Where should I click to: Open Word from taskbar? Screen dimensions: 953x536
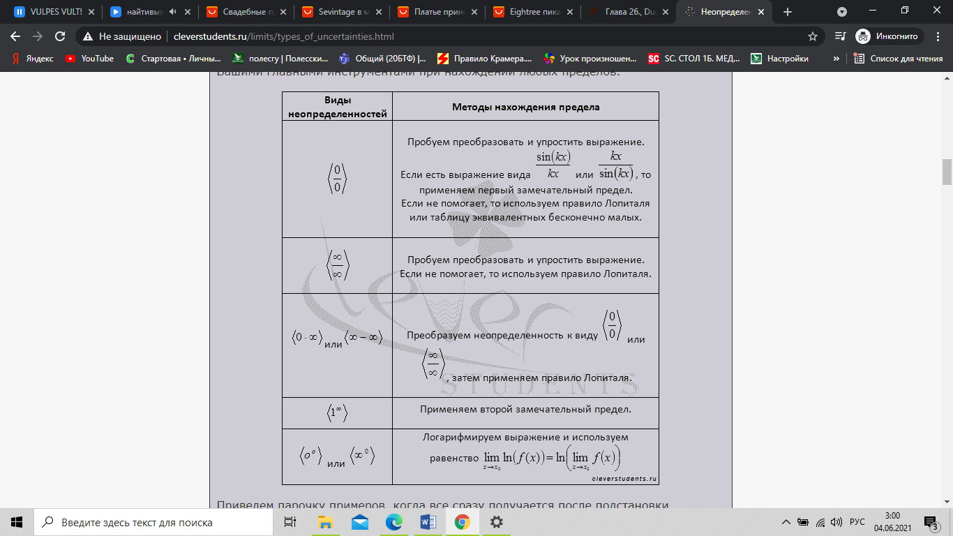point(428,522)
